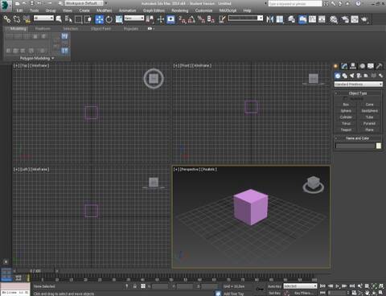Toggle the AutoGrid checkbox

click(x=345, y=99)
